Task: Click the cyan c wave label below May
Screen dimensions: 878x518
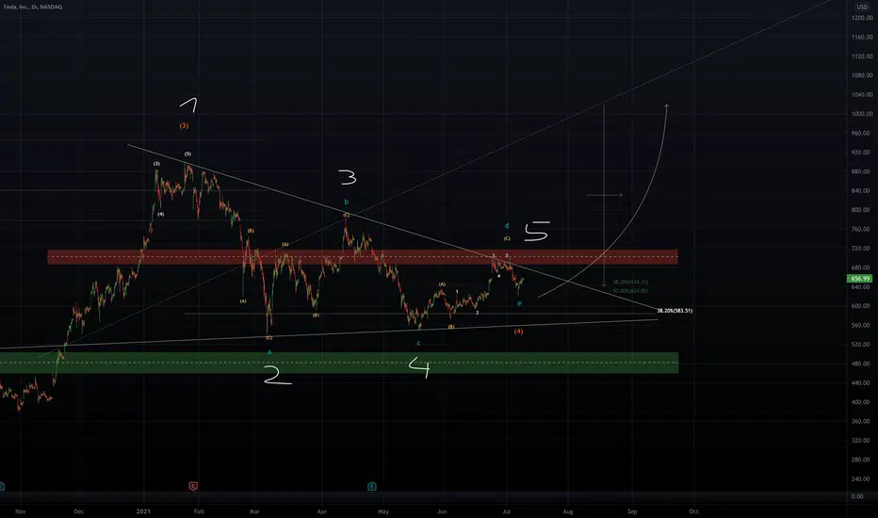Action: [418, 343]
